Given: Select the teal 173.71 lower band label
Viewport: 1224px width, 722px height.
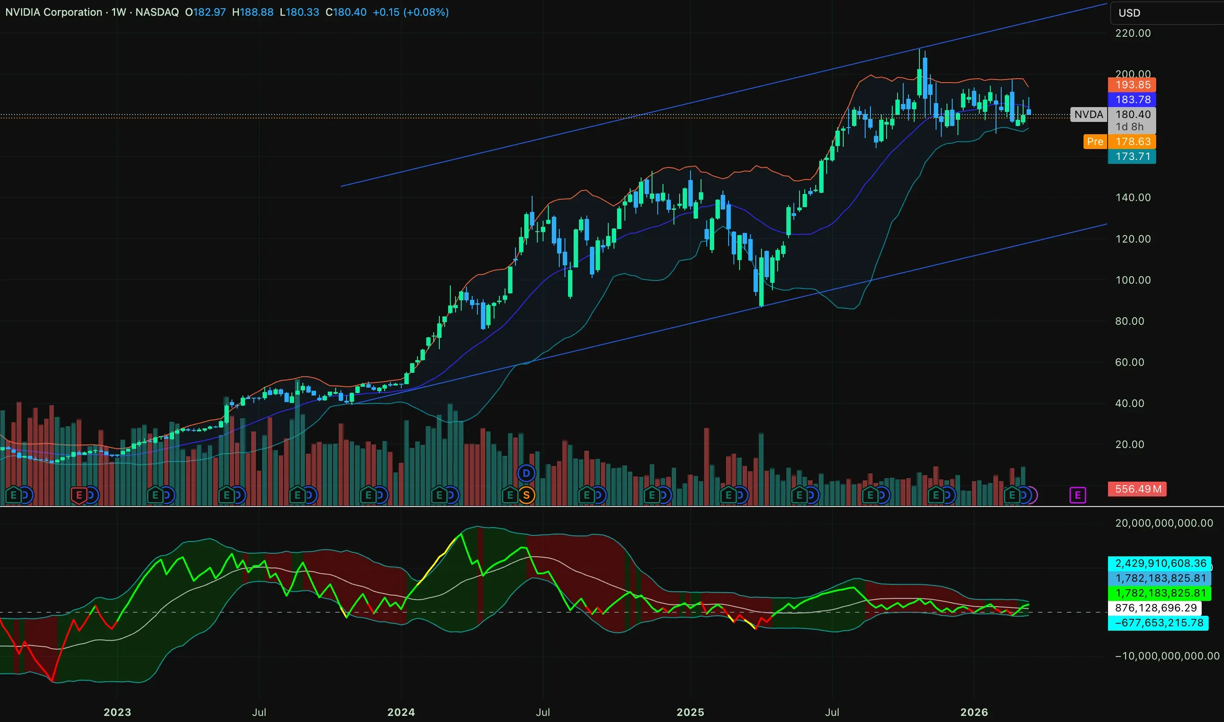Looking at the screenshot, I should click(x=1132, y=156).
